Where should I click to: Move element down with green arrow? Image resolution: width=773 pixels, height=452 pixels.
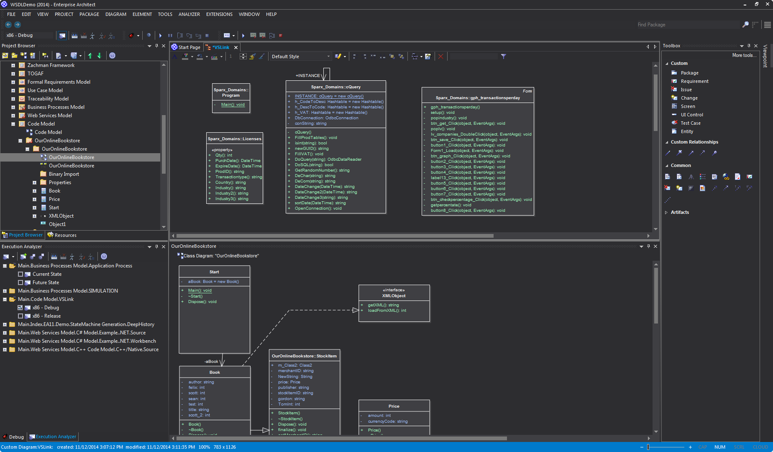[99, 56]
